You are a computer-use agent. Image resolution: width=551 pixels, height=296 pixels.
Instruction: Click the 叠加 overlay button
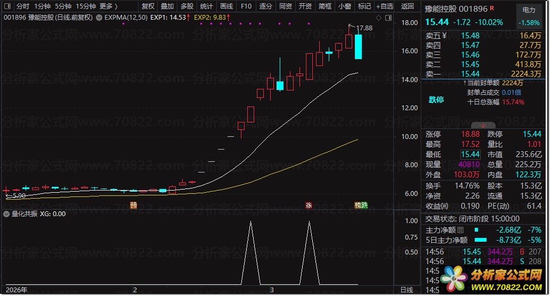(x=167, y=6)
